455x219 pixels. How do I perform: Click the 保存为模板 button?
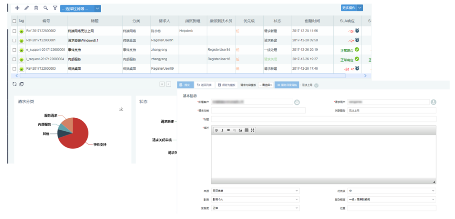tap(226, 85)
